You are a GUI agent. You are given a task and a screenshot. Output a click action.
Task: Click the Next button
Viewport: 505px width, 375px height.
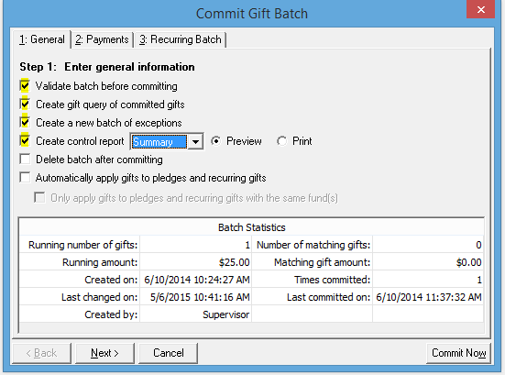(105, 353)
